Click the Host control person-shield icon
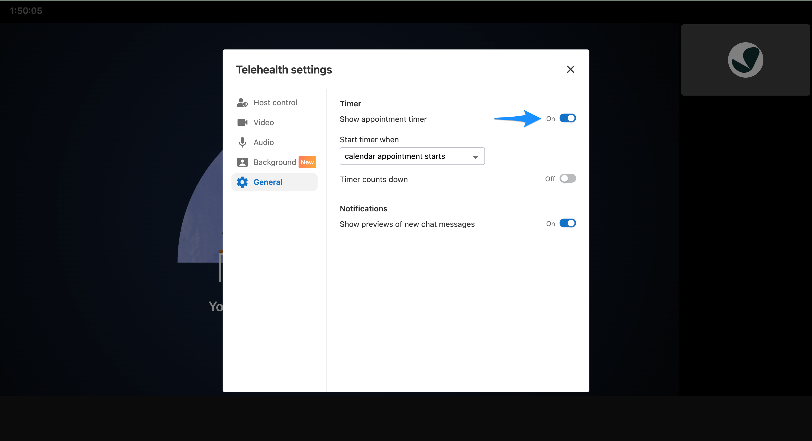 pyautogui.click(x=242, y=103)
